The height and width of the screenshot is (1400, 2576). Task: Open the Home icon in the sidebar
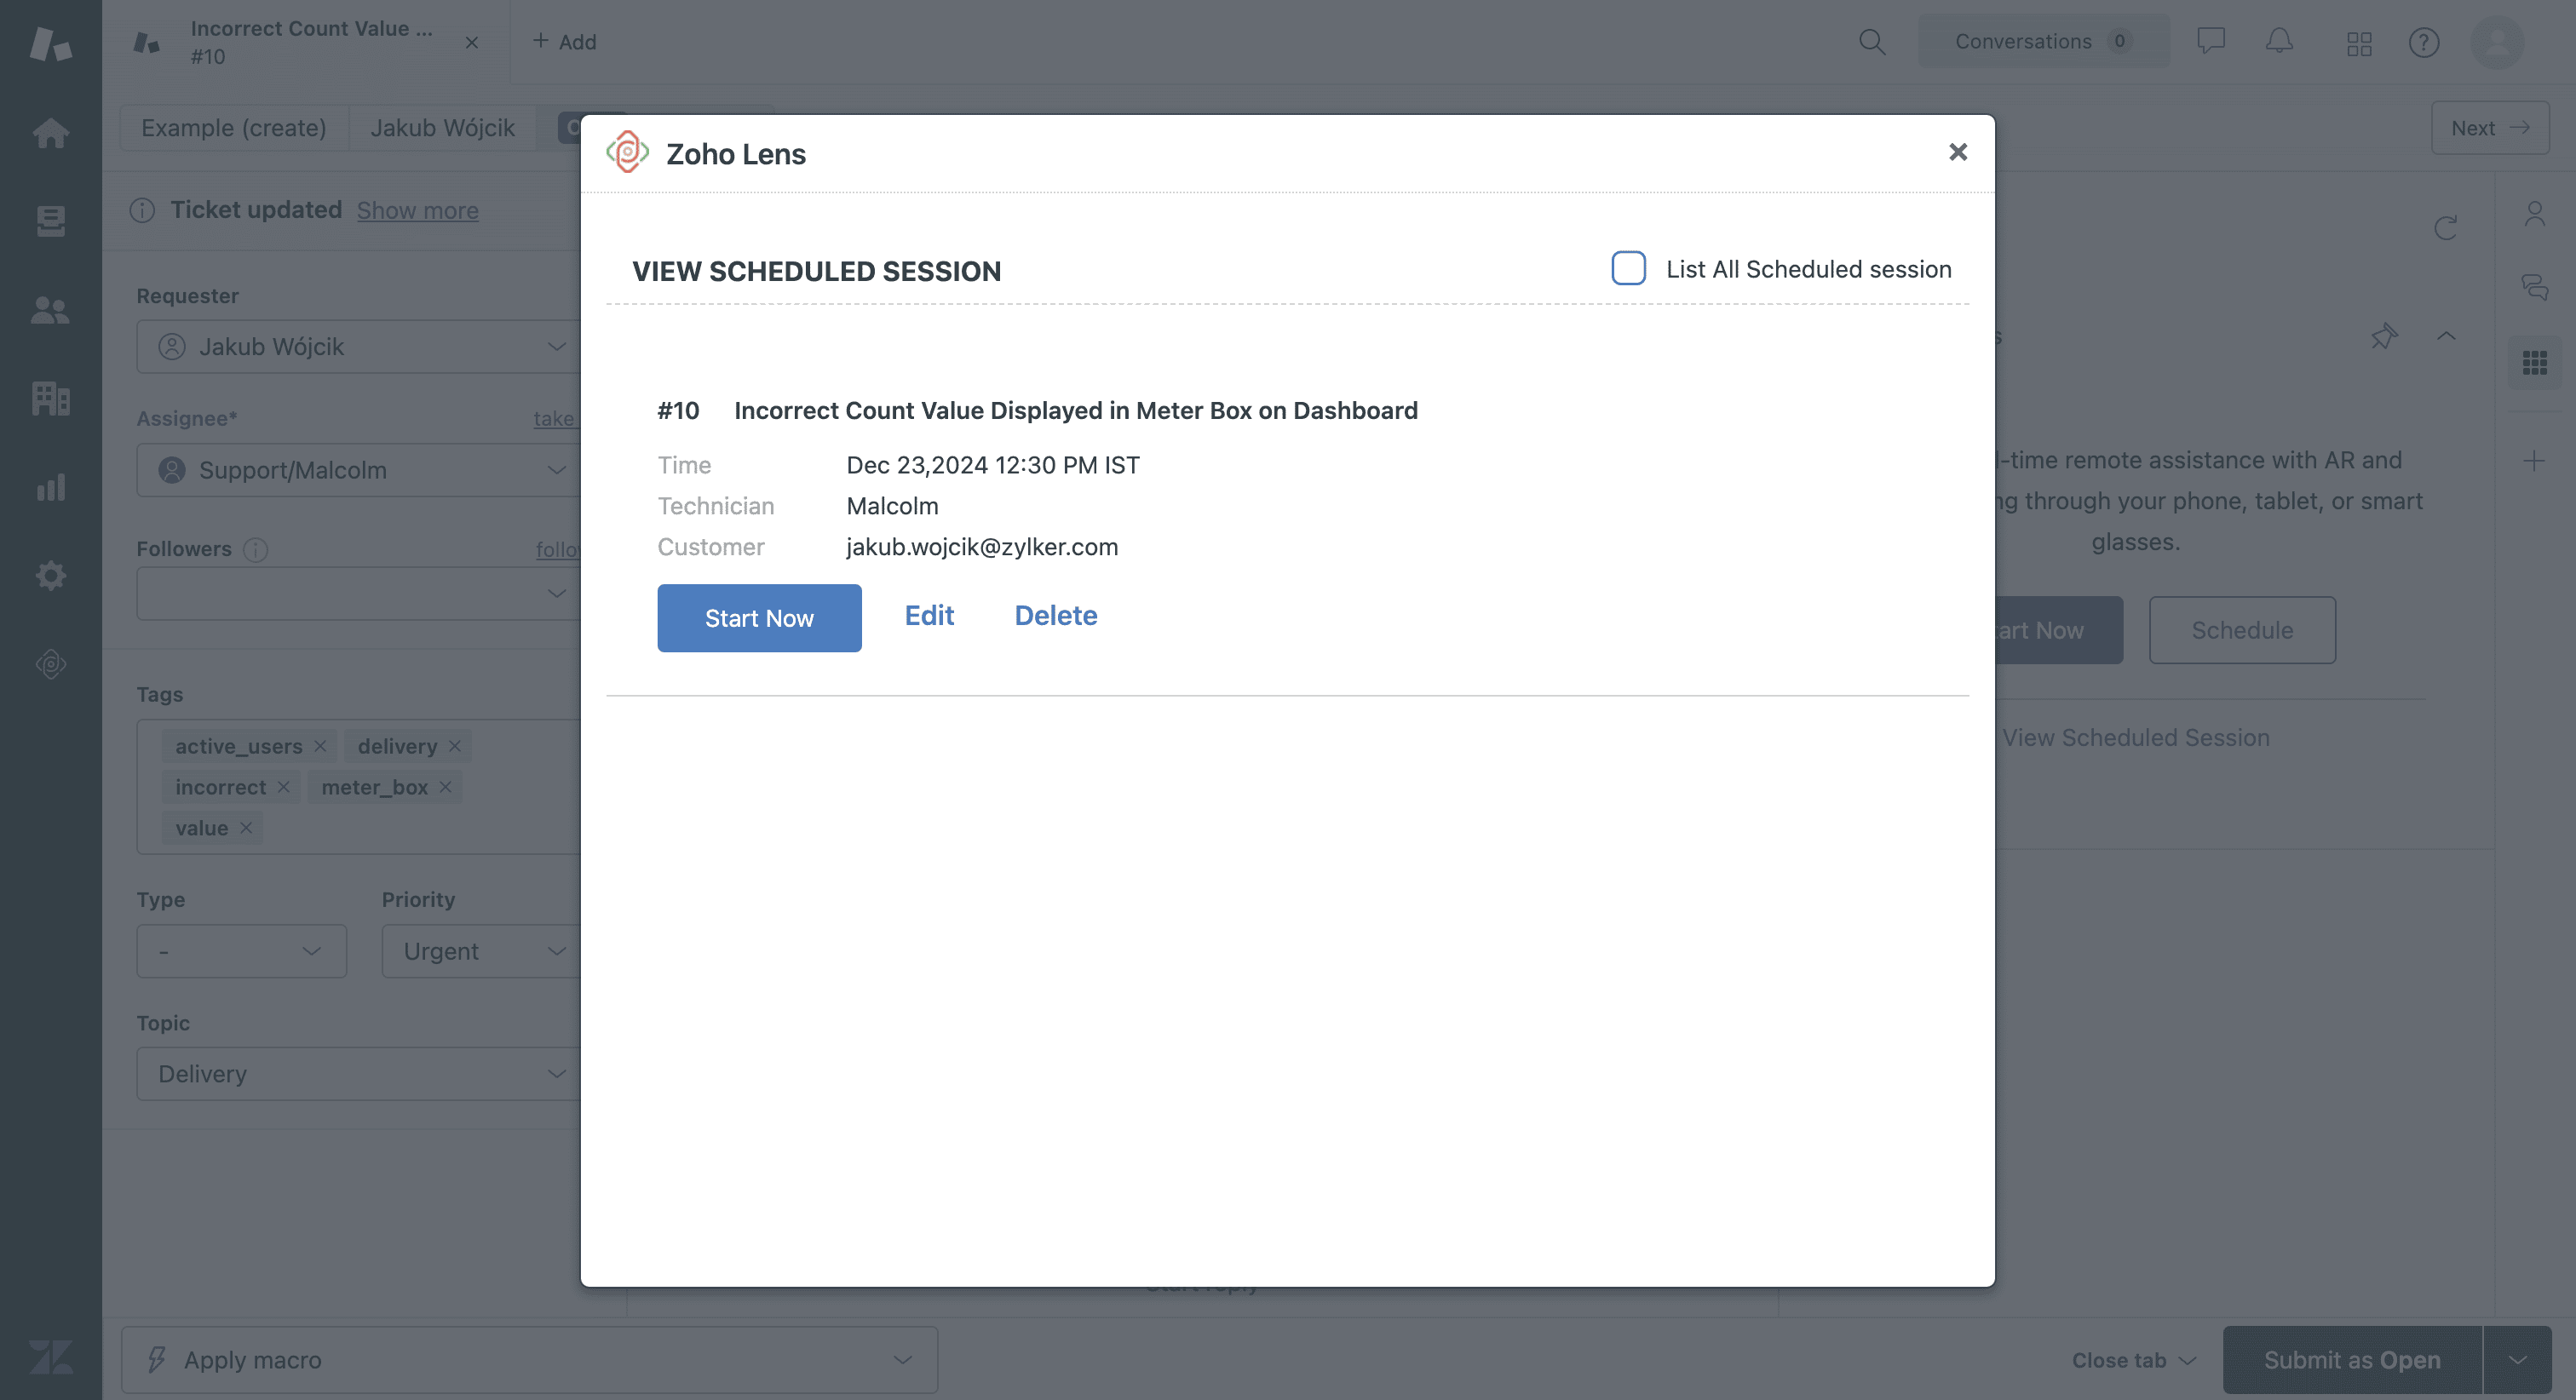[x=50, y=133]
